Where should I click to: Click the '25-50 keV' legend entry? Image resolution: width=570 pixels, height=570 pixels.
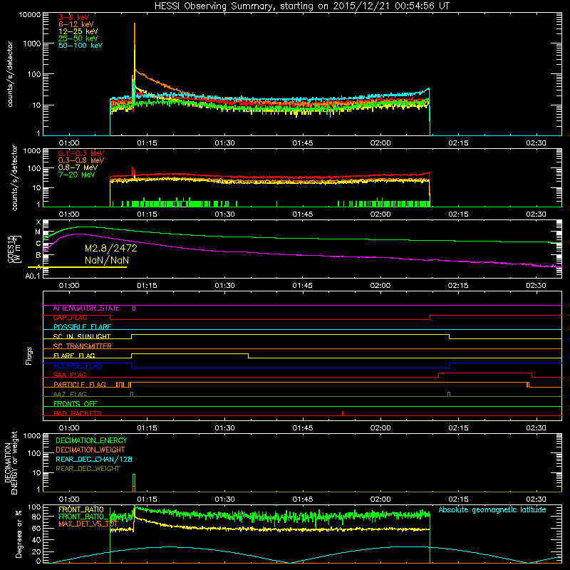click(x=78, y=38)
